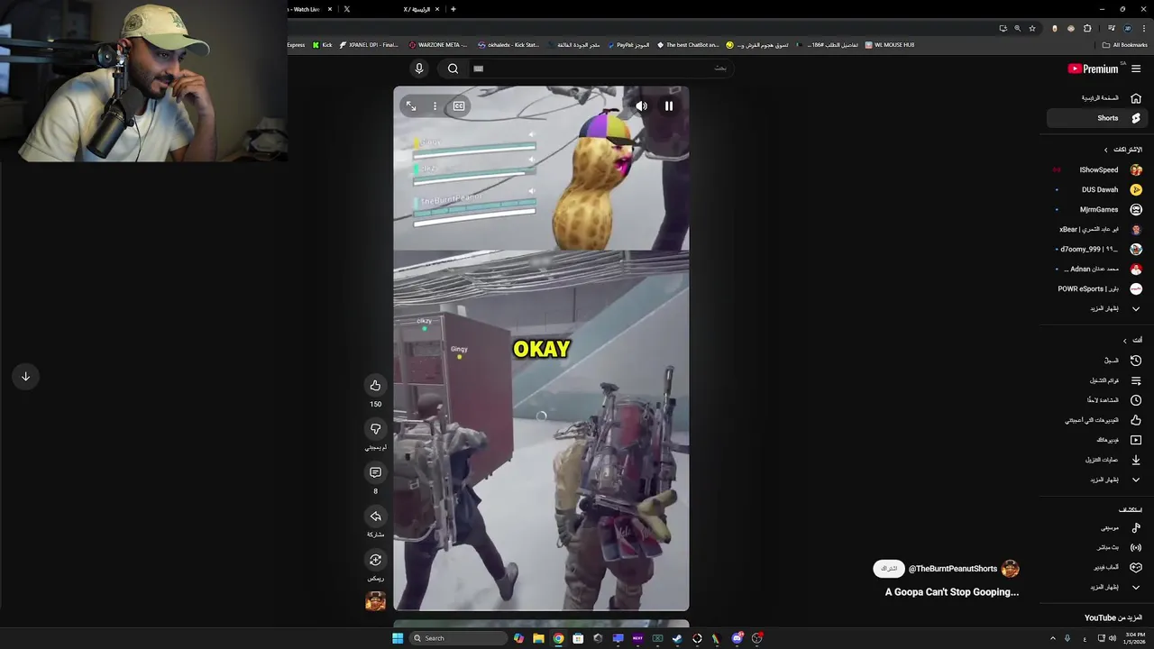This screenshot has width=1154, height=649.
Task: Open the xBear channel
Action: pos(1097,229)
